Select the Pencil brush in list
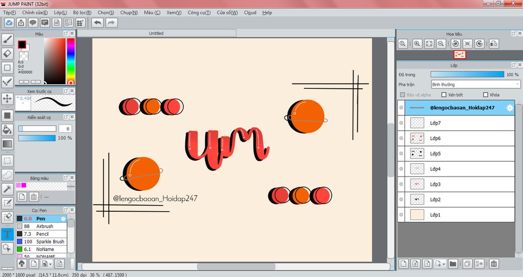523x277 pixels. pyautogui.click(x=42, y=234)
